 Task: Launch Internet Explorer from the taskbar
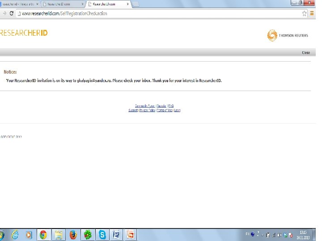click(x=15, y=235)
